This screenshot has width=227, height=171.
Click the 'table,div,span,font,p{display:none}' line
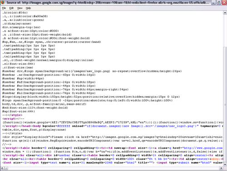pyautogui.click(x=34, y=130)
